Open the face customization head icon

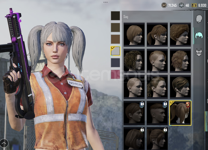click(199, 19)
